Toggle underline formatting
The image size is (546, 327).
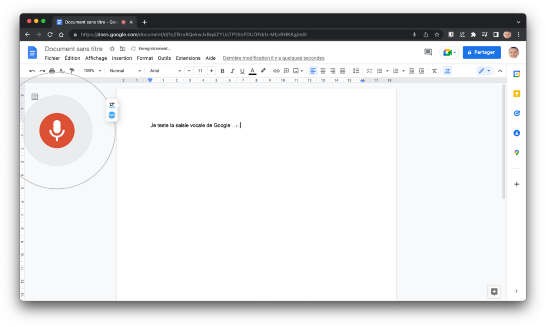[242, 71]
